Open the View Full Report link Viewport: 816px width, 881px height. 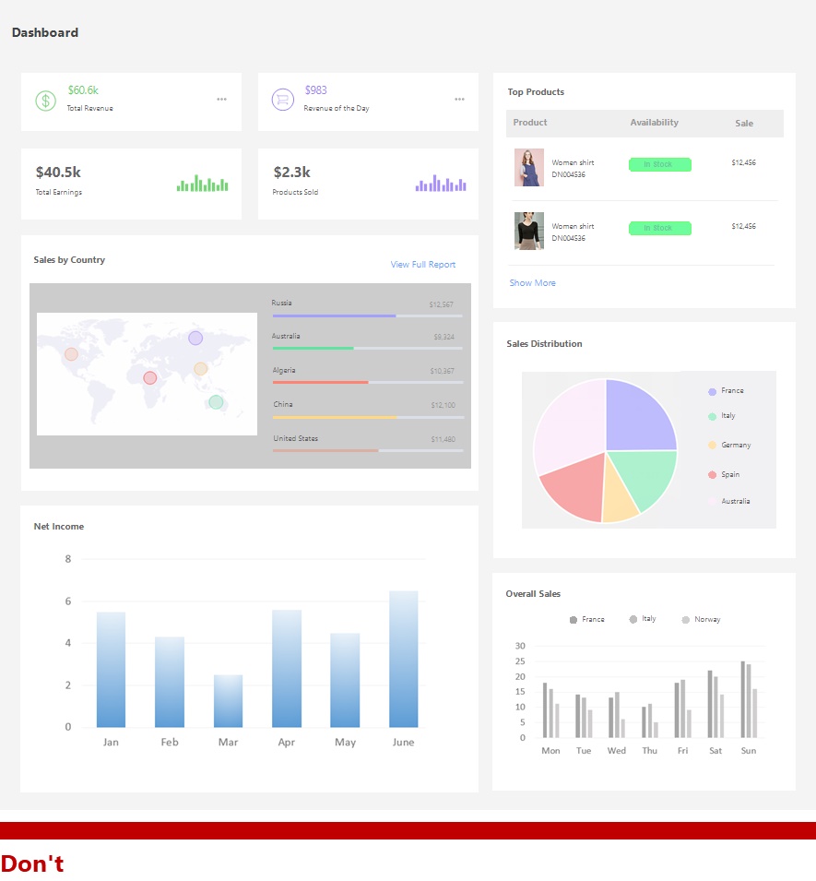[x=423, y=264]
